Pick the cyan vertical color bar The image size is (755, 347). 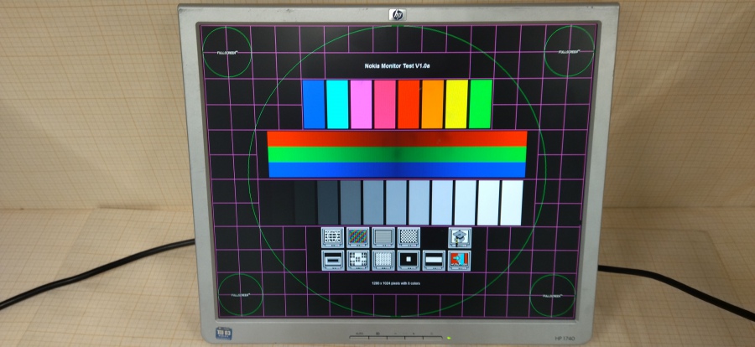(337, 104)
